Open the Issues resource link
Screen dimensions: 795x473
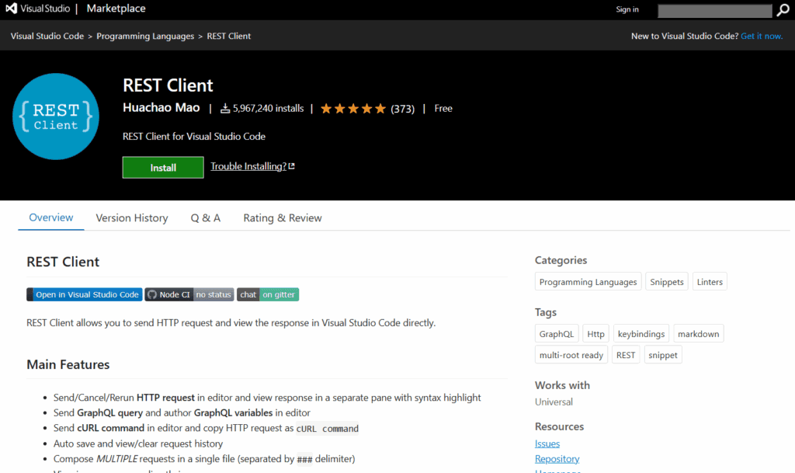[x=547, y=443]
